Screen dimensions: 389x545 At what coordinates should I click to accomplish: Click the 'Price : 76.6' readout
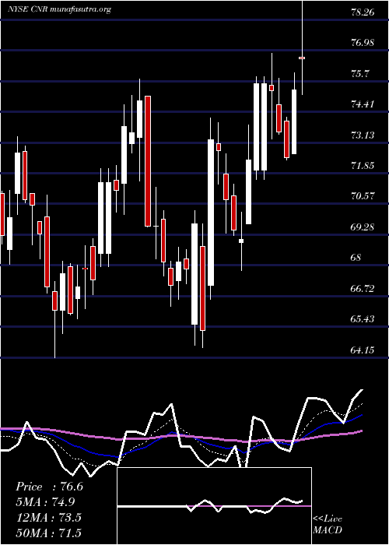point(49,487)
